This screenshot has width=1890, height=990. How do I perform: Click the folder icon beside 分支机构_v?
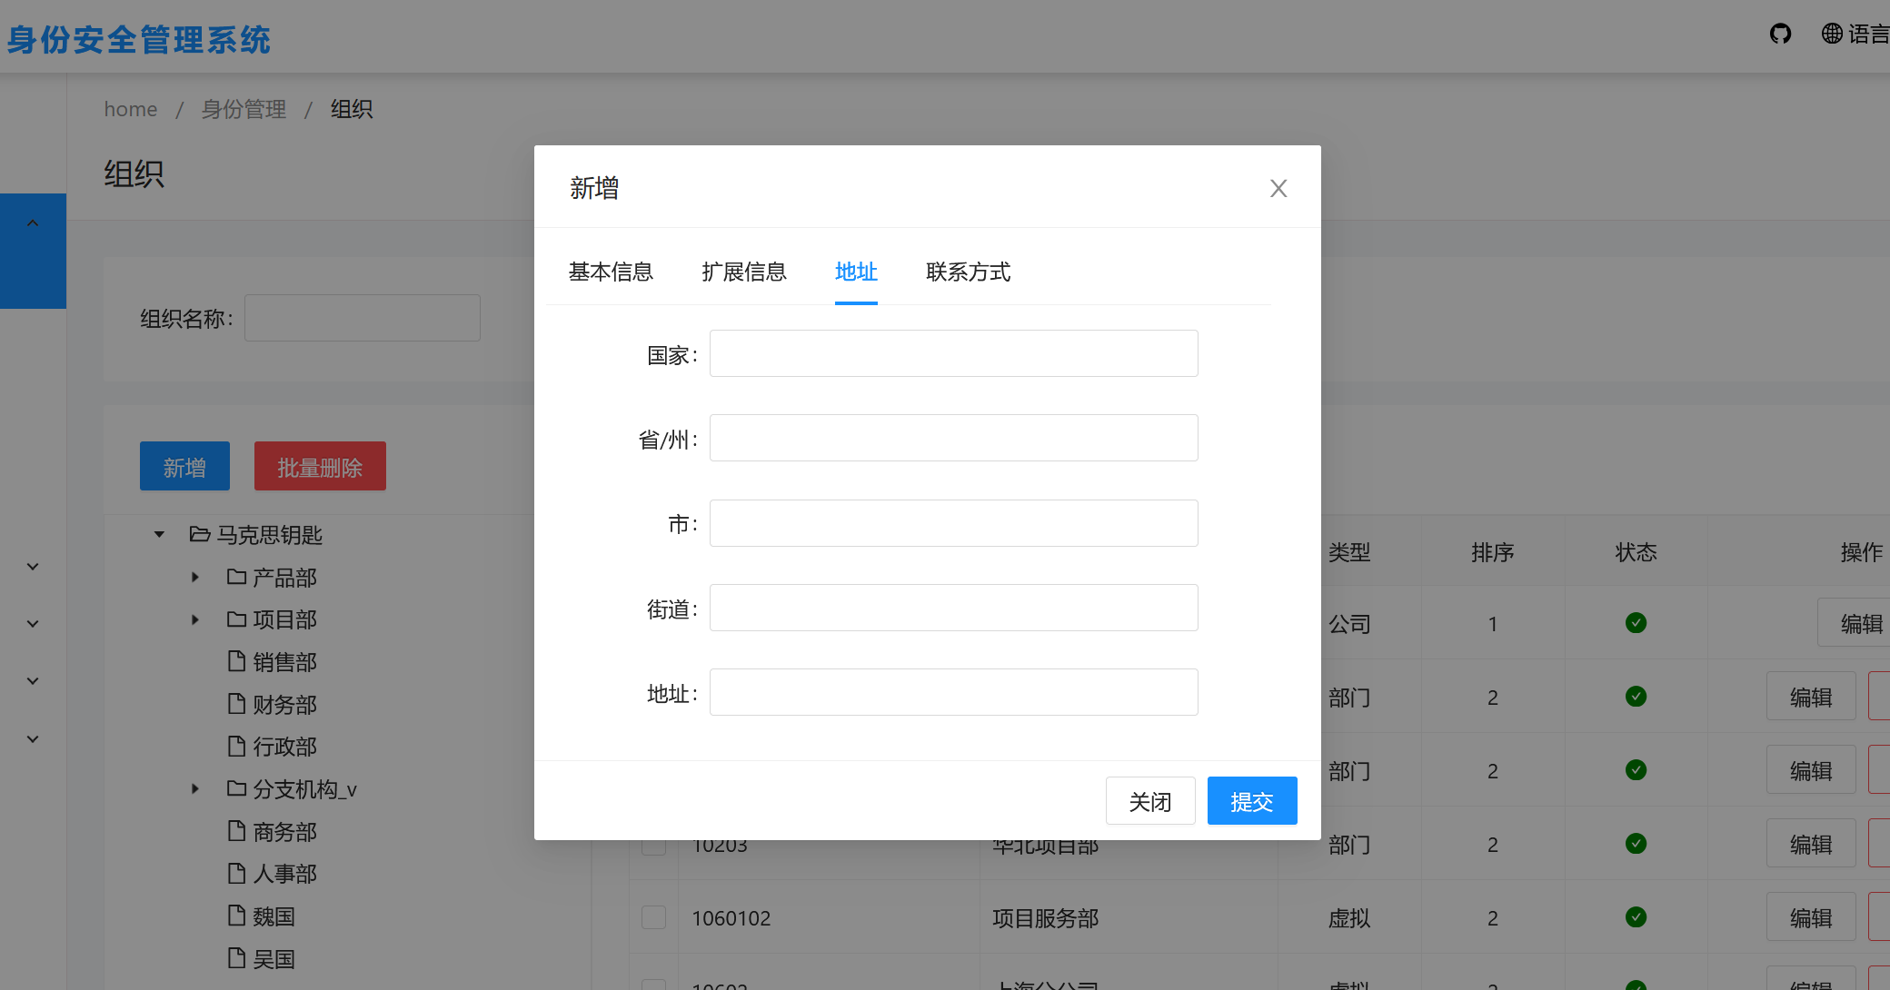237,788
